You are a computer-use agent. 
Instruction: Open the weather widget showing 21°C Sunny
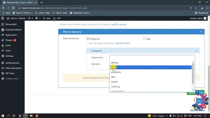tap(156, 116)
